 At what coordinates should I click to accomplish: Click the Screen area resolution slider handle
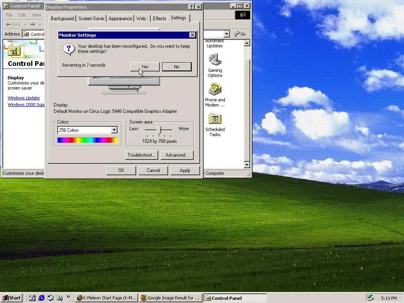tap(159, 131)
